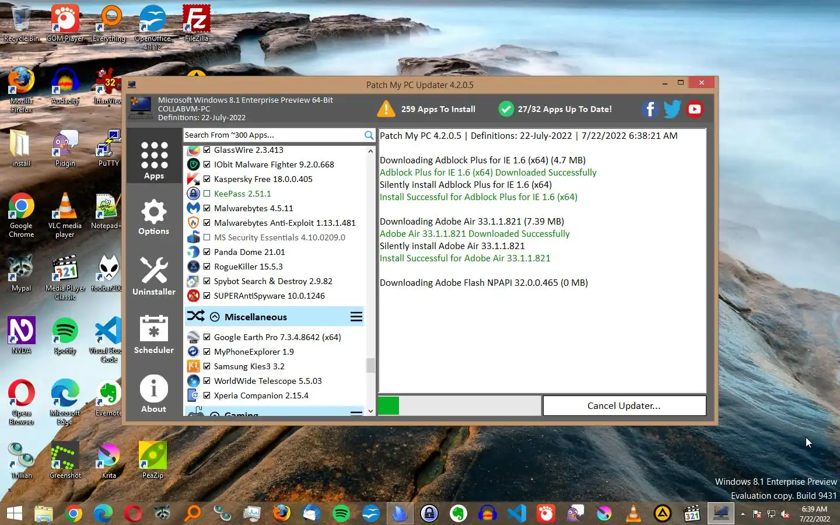Open the Scheduler tab
The height and width of the screenshot is (525, 840).
click(x=154, y=334)
